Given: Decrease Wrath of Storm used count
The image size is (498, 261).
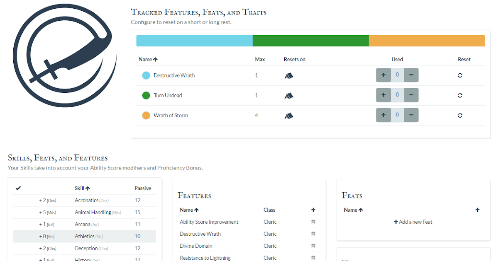Looking at the screenshot, I should [411, 115].
